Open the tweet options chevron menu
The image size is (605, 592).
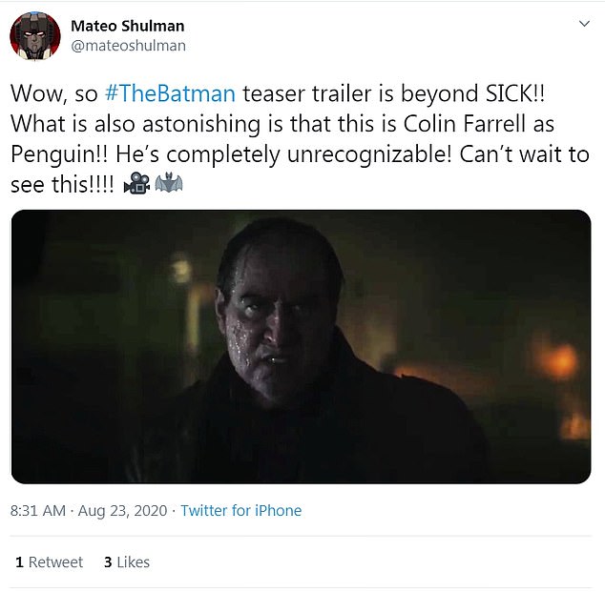click(x=584, y=25)
